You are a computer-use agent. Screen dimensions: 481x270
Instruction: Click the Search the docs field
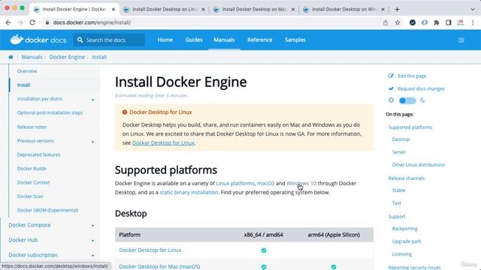tap(109, 40)
